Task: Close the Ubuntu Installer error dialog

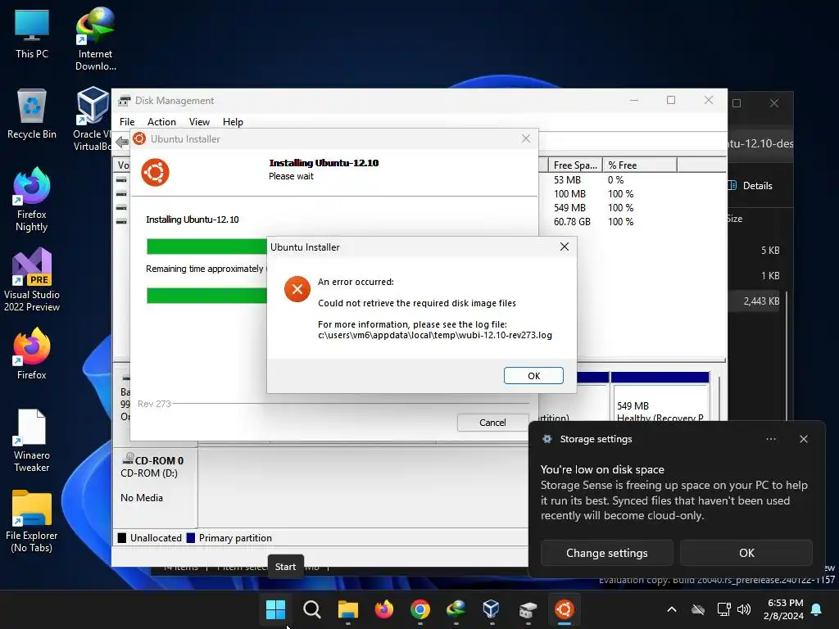Action: (564, 247)
